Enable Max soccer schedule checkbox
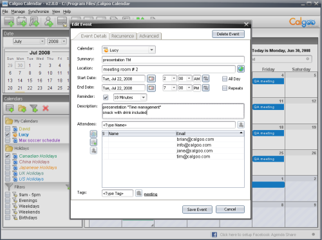The height and width of the screenshot is (240, 322). coord(8,140)
